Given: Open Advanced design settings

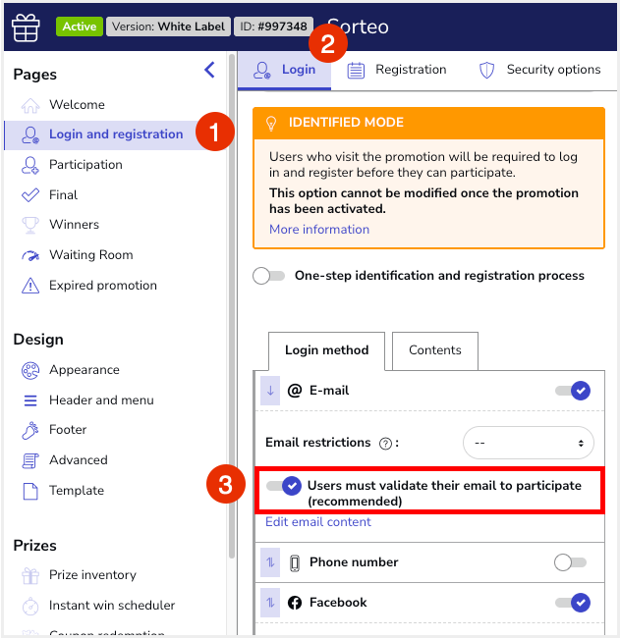Looking at the screenshot, I should 79,460.
